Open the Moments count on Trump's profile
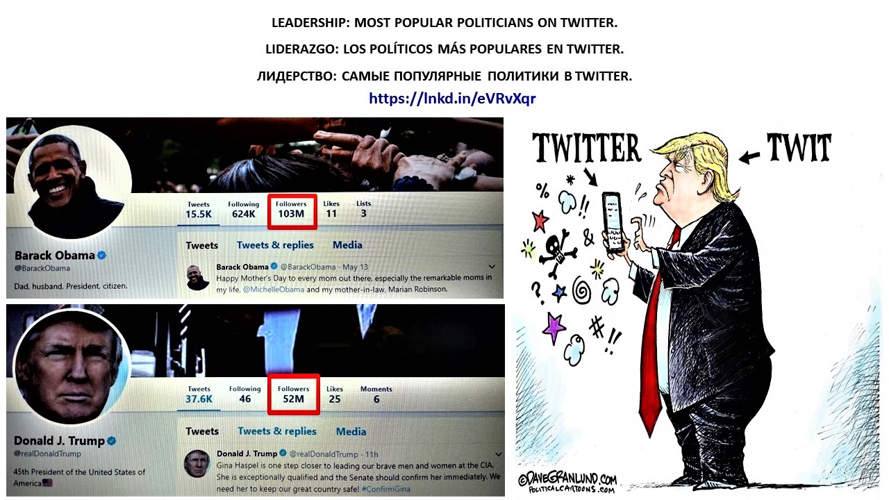889x500 pixels. pyautogui.click(x=376, y=394)
